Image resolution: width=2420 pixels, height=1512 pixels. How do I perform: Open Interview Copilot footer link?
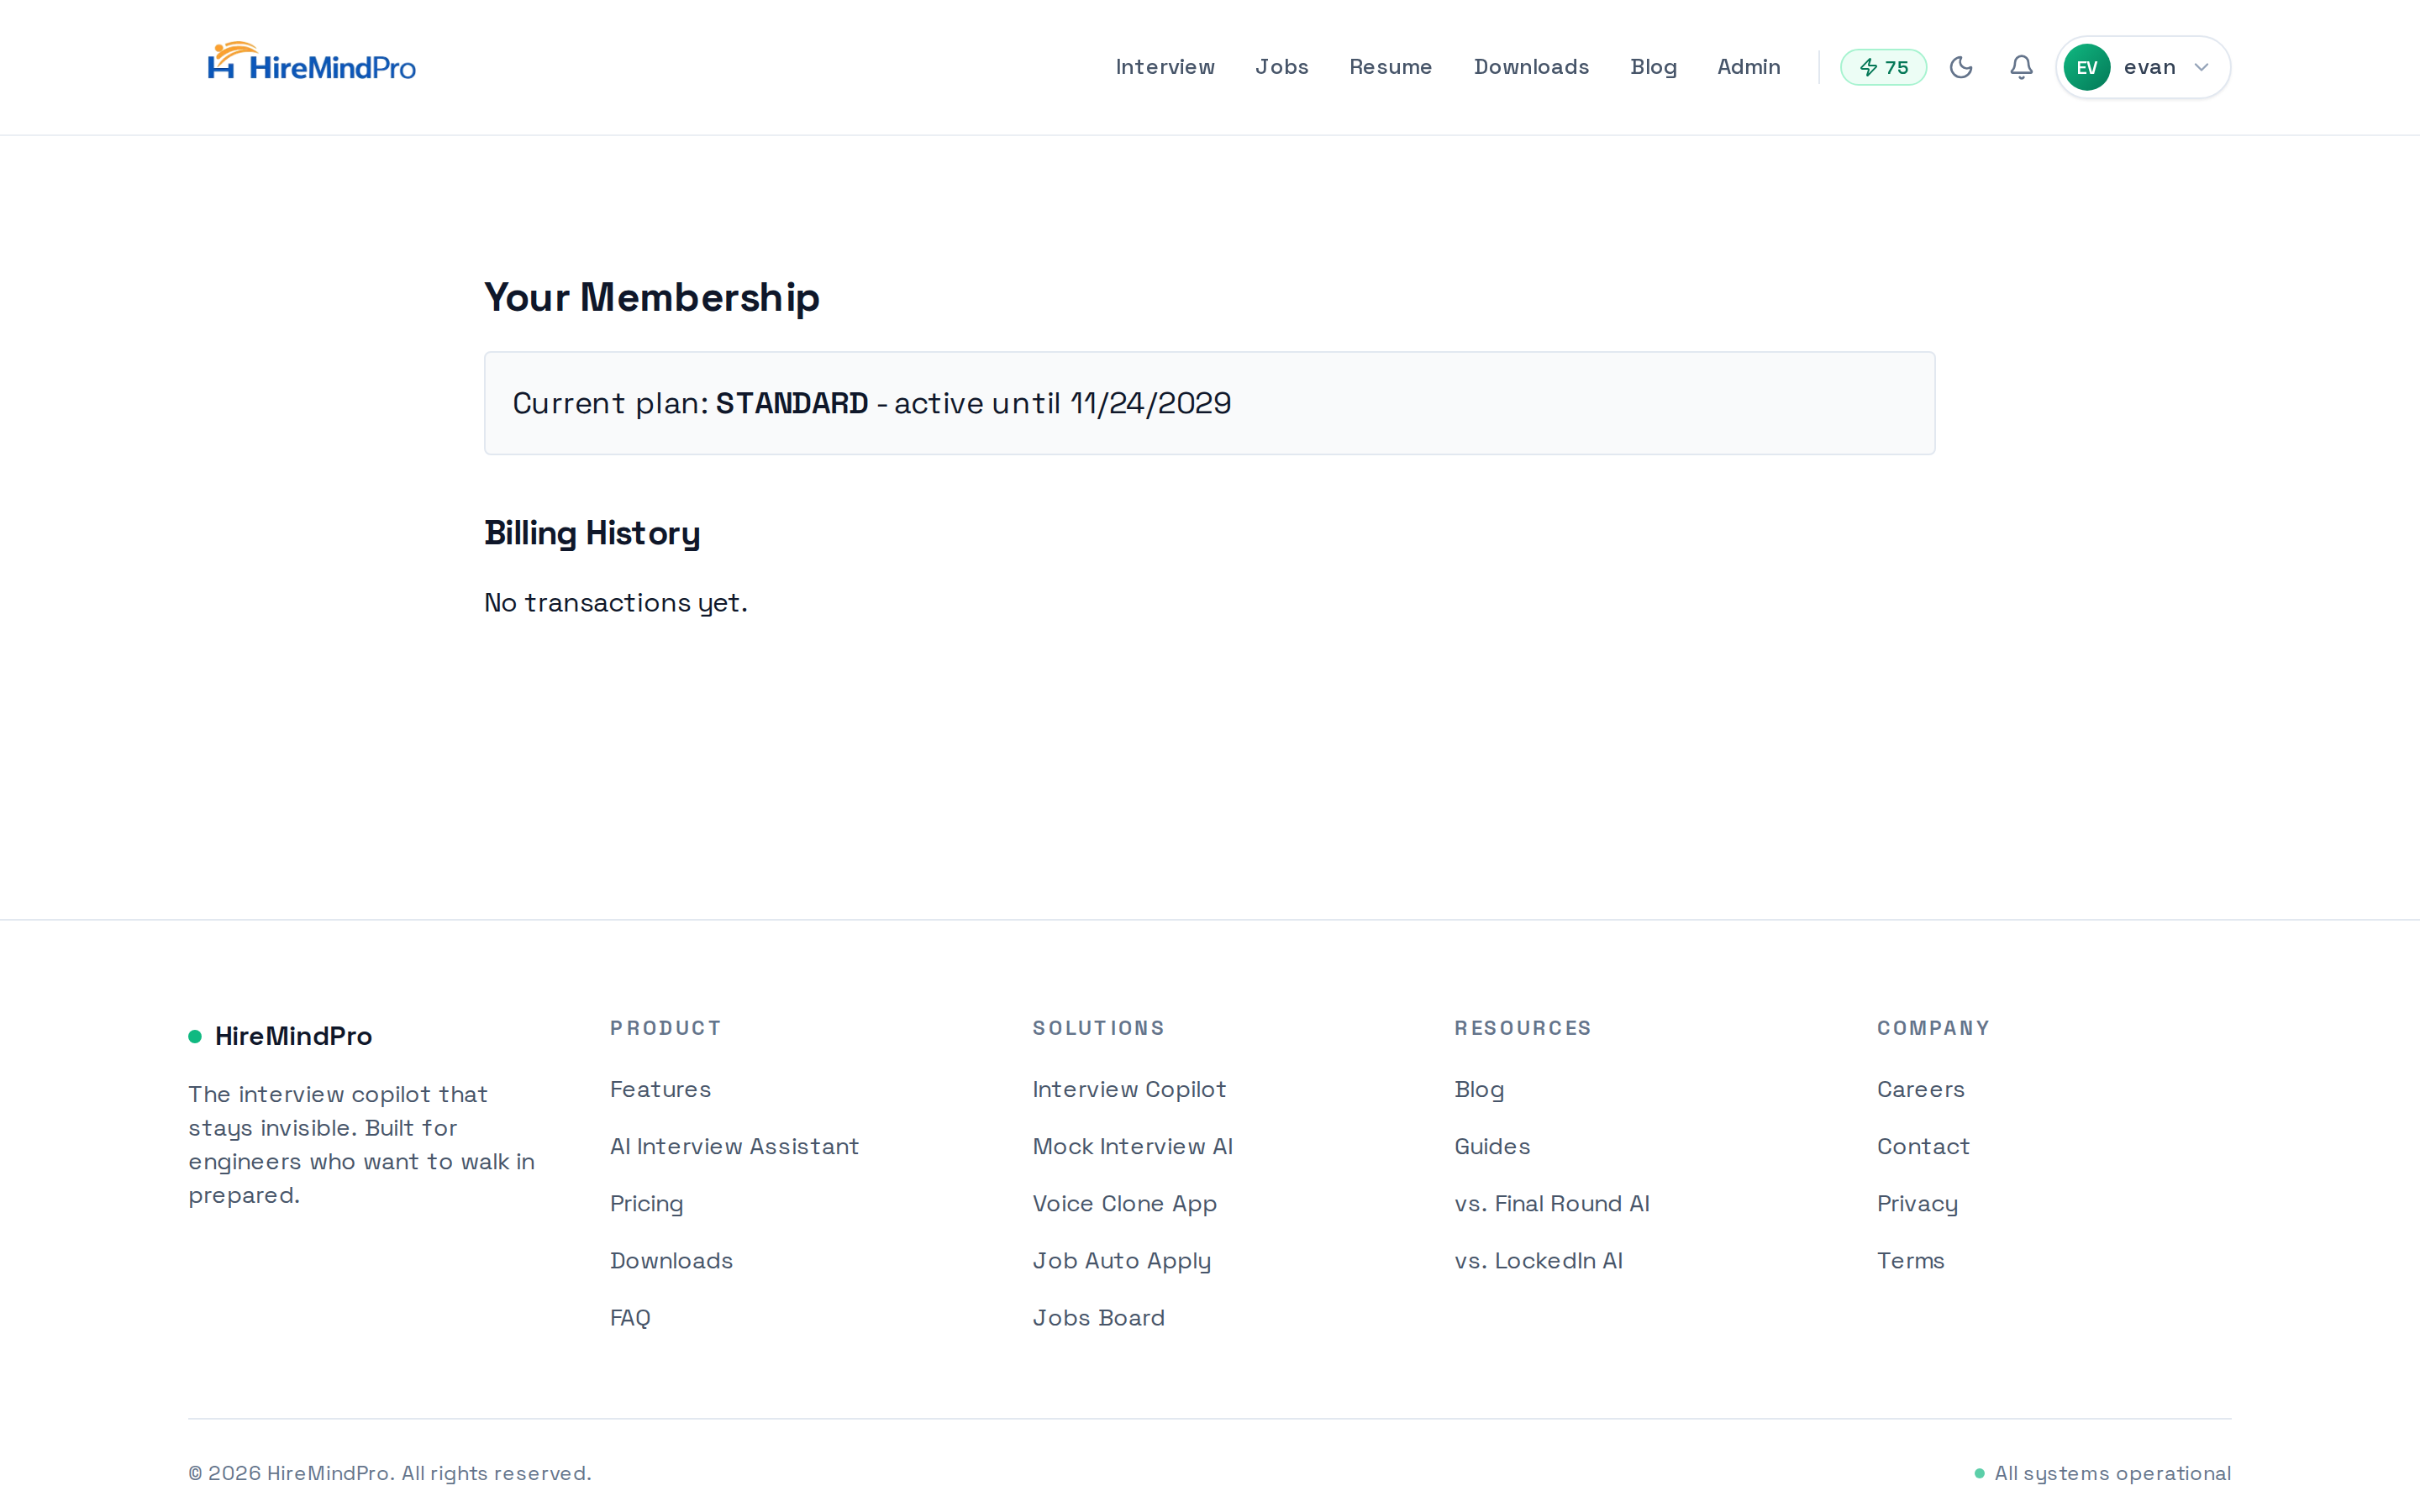1129,1089
